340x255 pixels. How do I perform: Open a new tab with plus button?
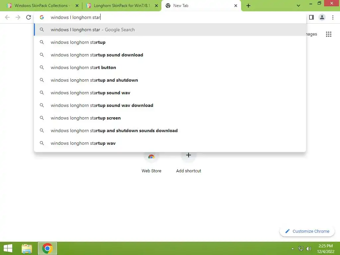click(x=248, y=6)
